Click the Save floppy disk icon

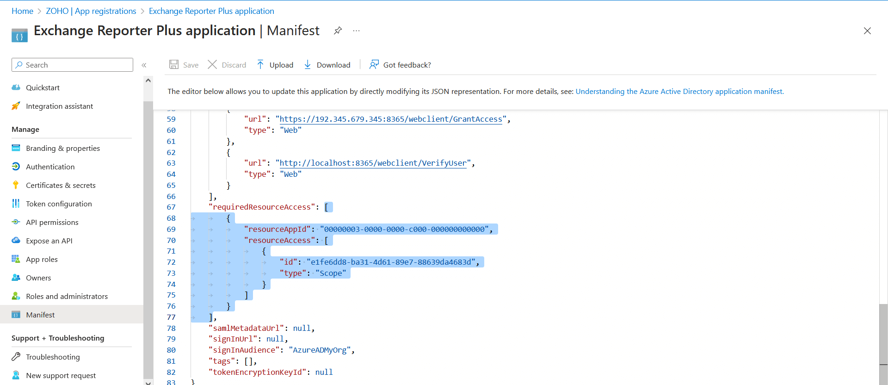174,65
